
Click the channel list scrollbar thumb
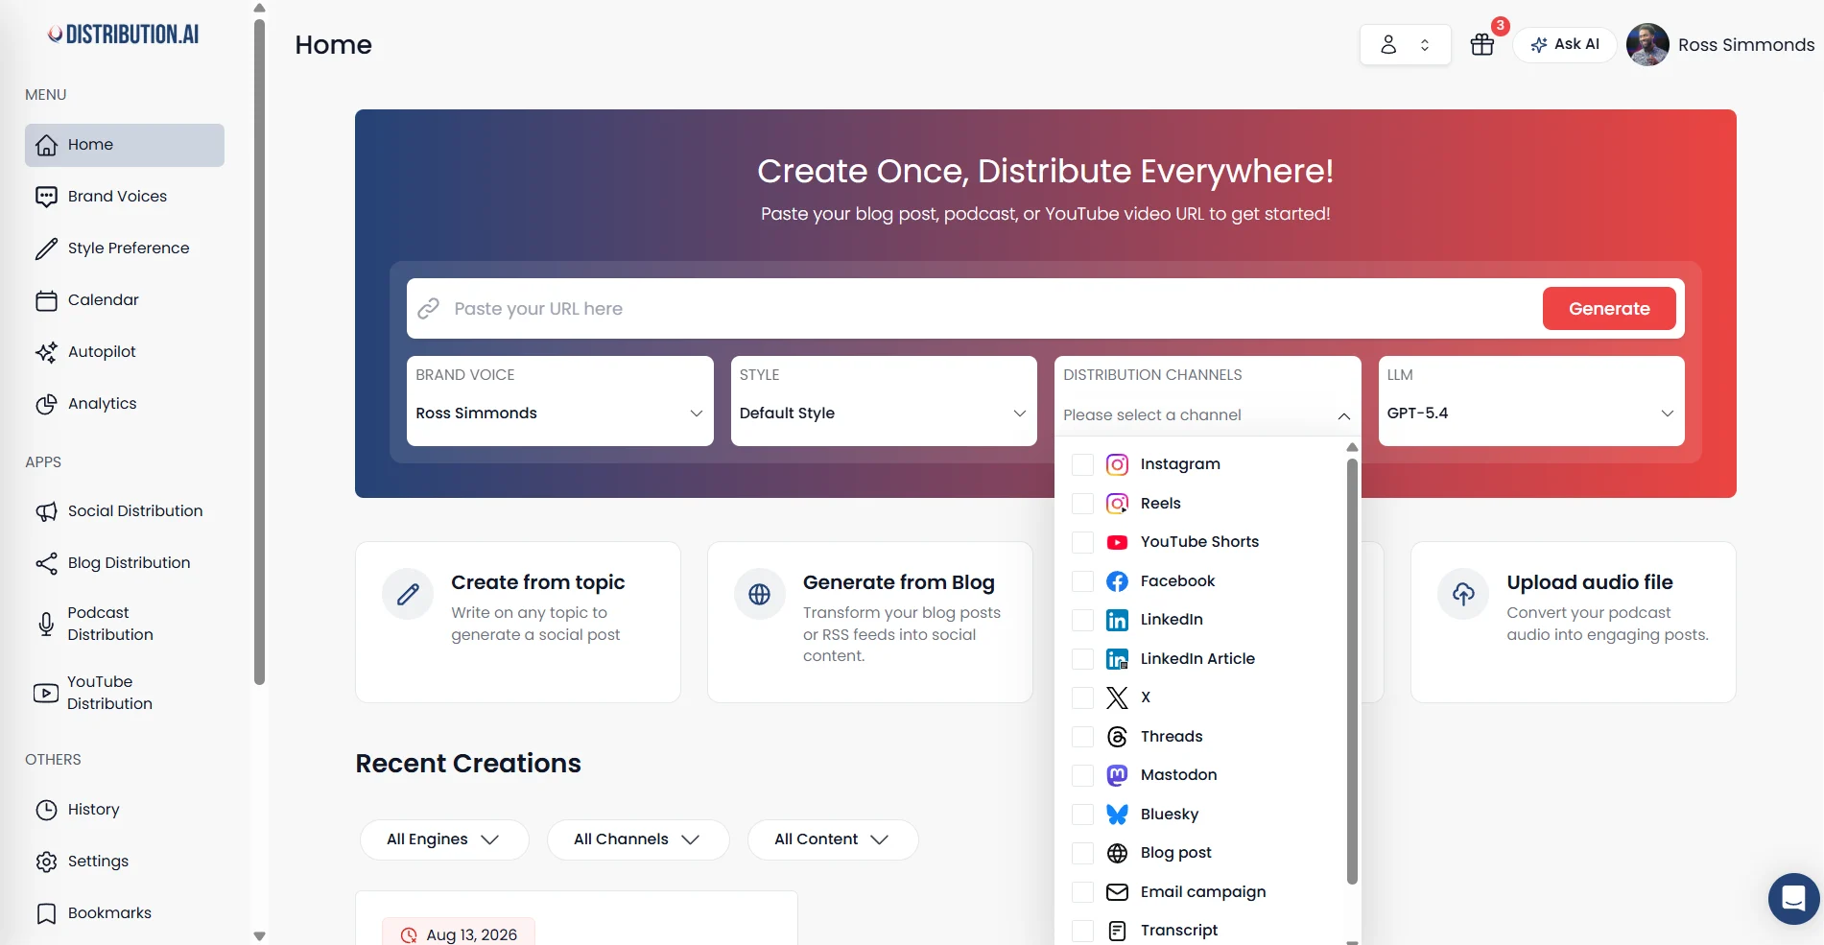point(1352,672)
